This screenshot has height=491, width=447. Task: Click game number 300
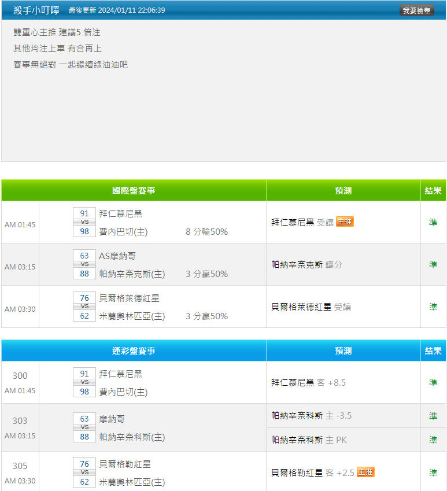coord(20,375)
